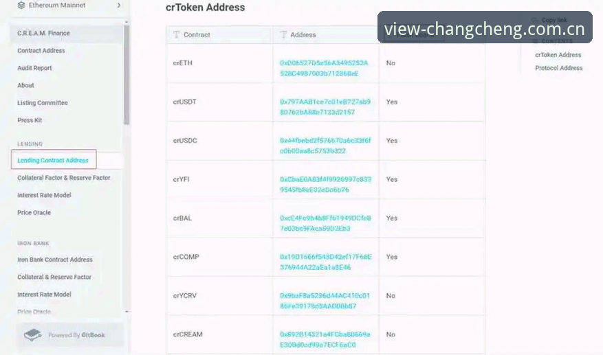This screenshot has height=355, width=603.
Task: Click the Address column header
Action: pos(326,34)
